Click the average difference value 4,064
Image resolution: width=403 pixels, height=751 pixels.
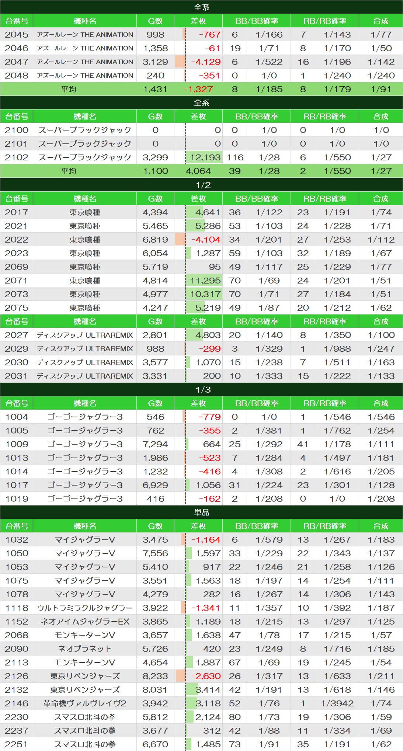(x=198, y=171)
